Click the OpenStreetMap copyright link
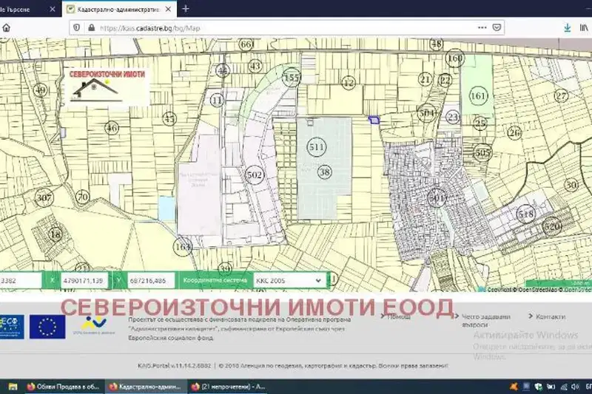Viewport: 592px width, 394px height. [539, 290]
